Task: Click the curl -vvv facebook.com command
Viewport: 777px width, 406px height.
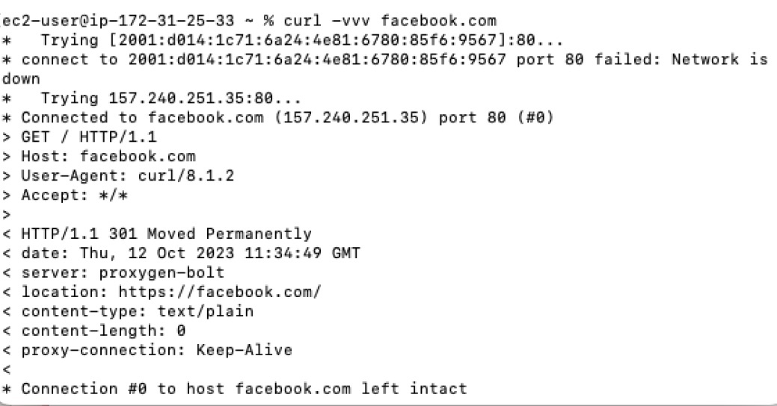Action: 390,21
